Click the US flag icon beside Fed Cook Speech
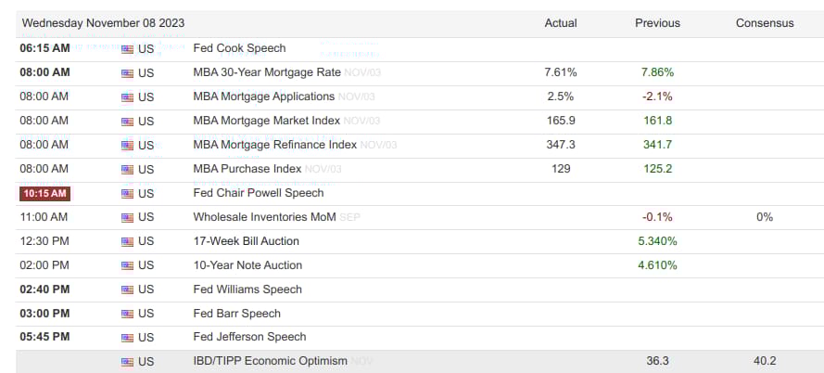824x373 pixels. [x=127, y=48]
